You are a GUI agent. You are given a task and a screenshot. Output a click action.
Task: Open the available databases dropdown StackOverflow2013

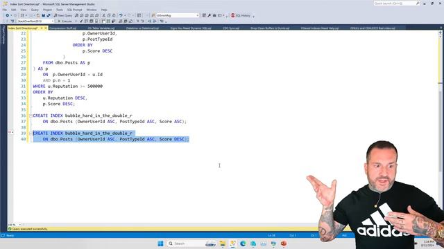point(35,21)
